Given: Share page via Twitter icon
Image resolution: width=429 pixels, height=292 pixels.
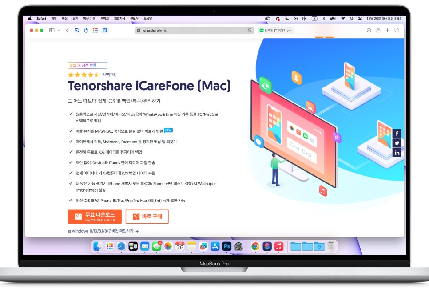Looking at the screenshot, I should (x=397, y=143).
